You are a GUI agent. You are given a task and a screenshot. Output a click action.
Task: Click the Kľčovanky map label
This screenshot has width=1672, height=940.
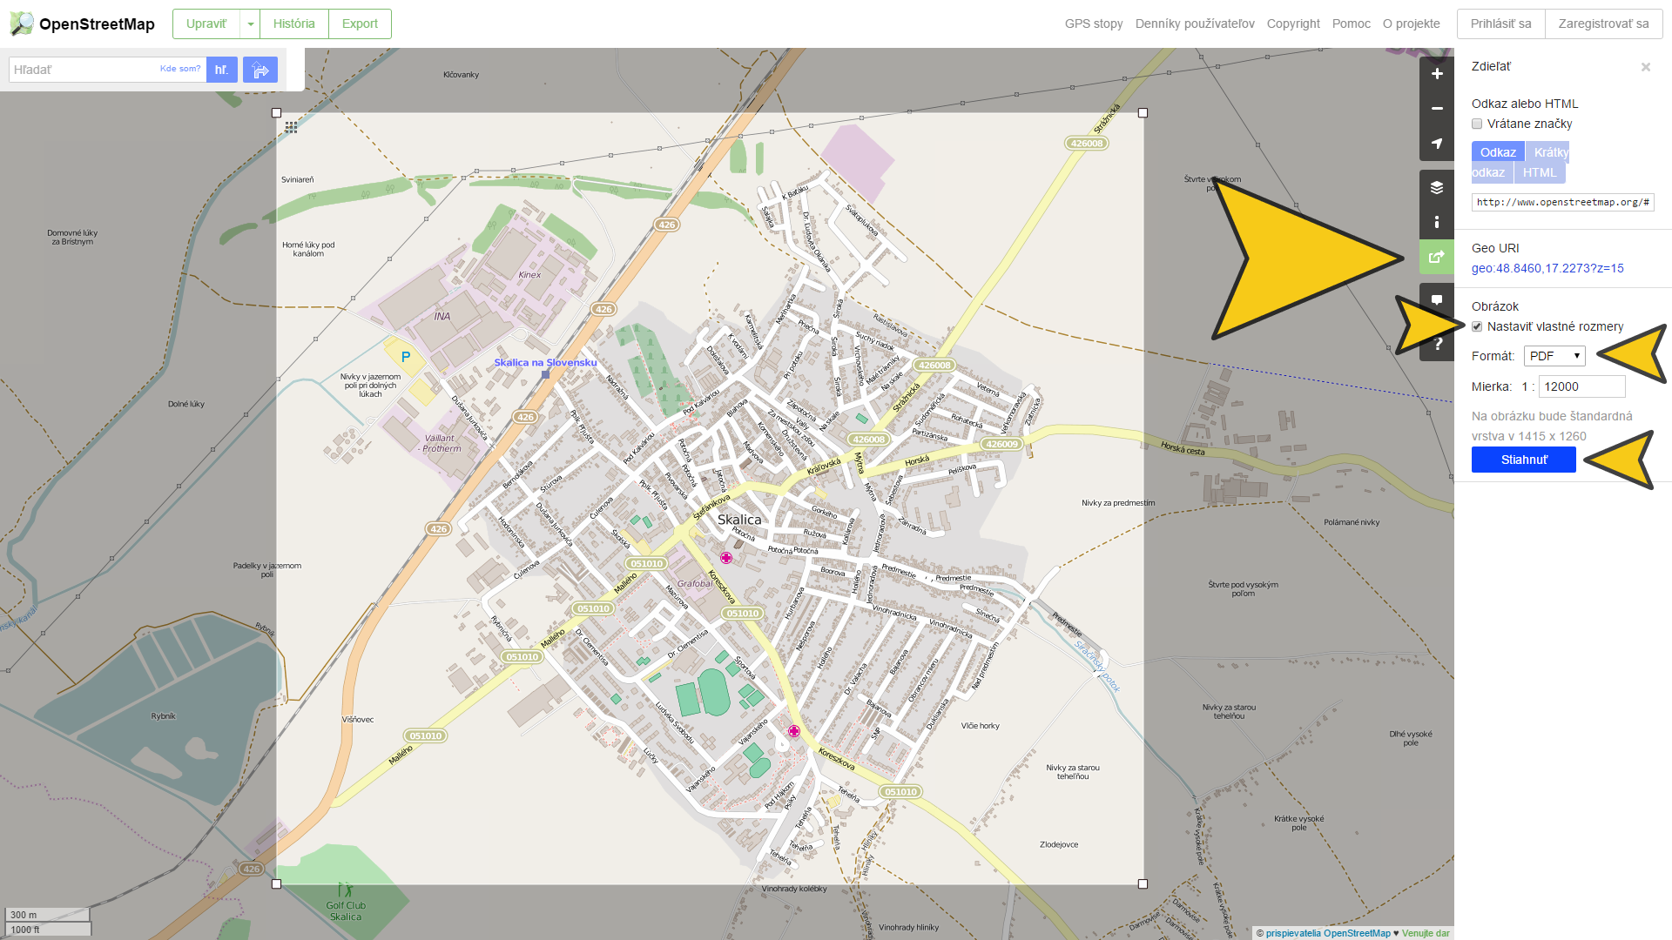coord(461,75)
